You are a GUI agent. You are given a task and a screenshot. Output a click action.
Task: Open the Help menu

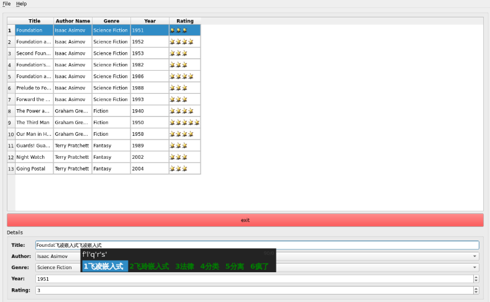point(21,4)
